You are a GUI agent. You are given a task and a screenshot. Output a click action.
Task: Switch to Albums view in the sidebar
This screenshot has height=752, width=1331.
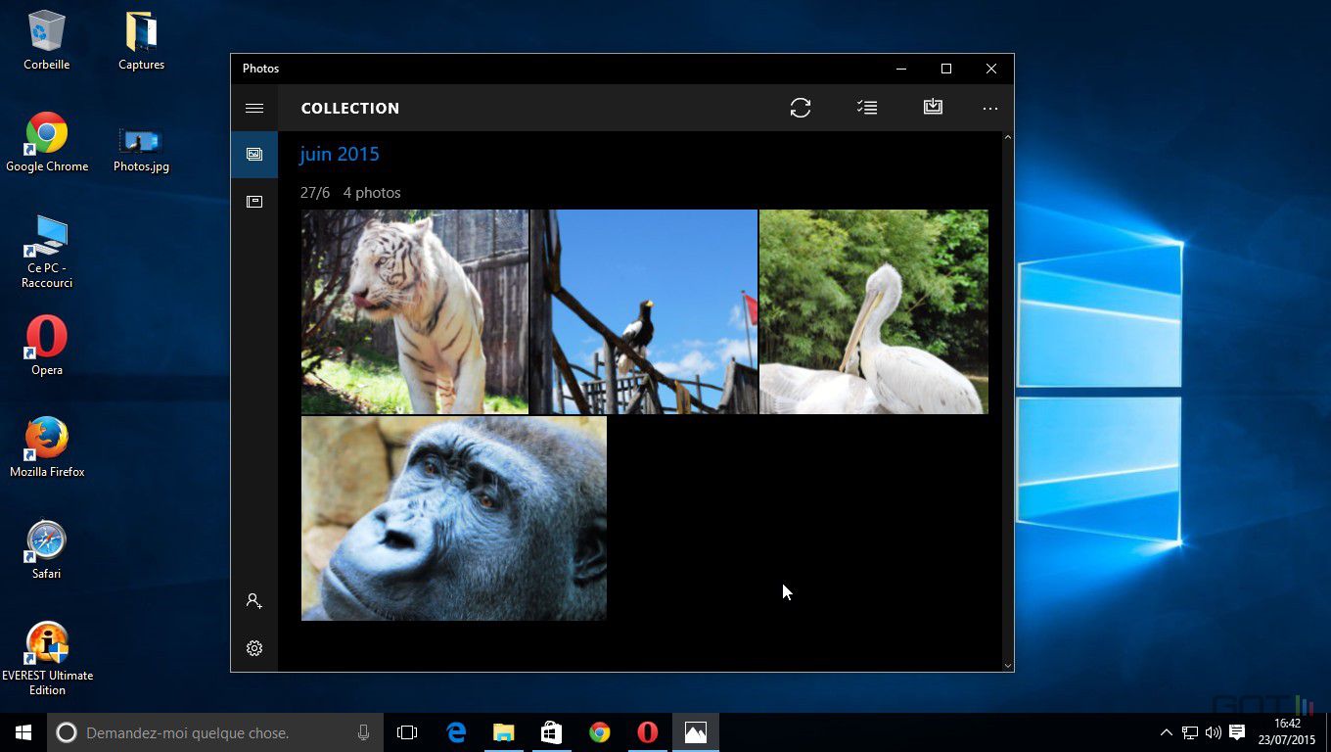pyautogui.click(x=253, y=201)
